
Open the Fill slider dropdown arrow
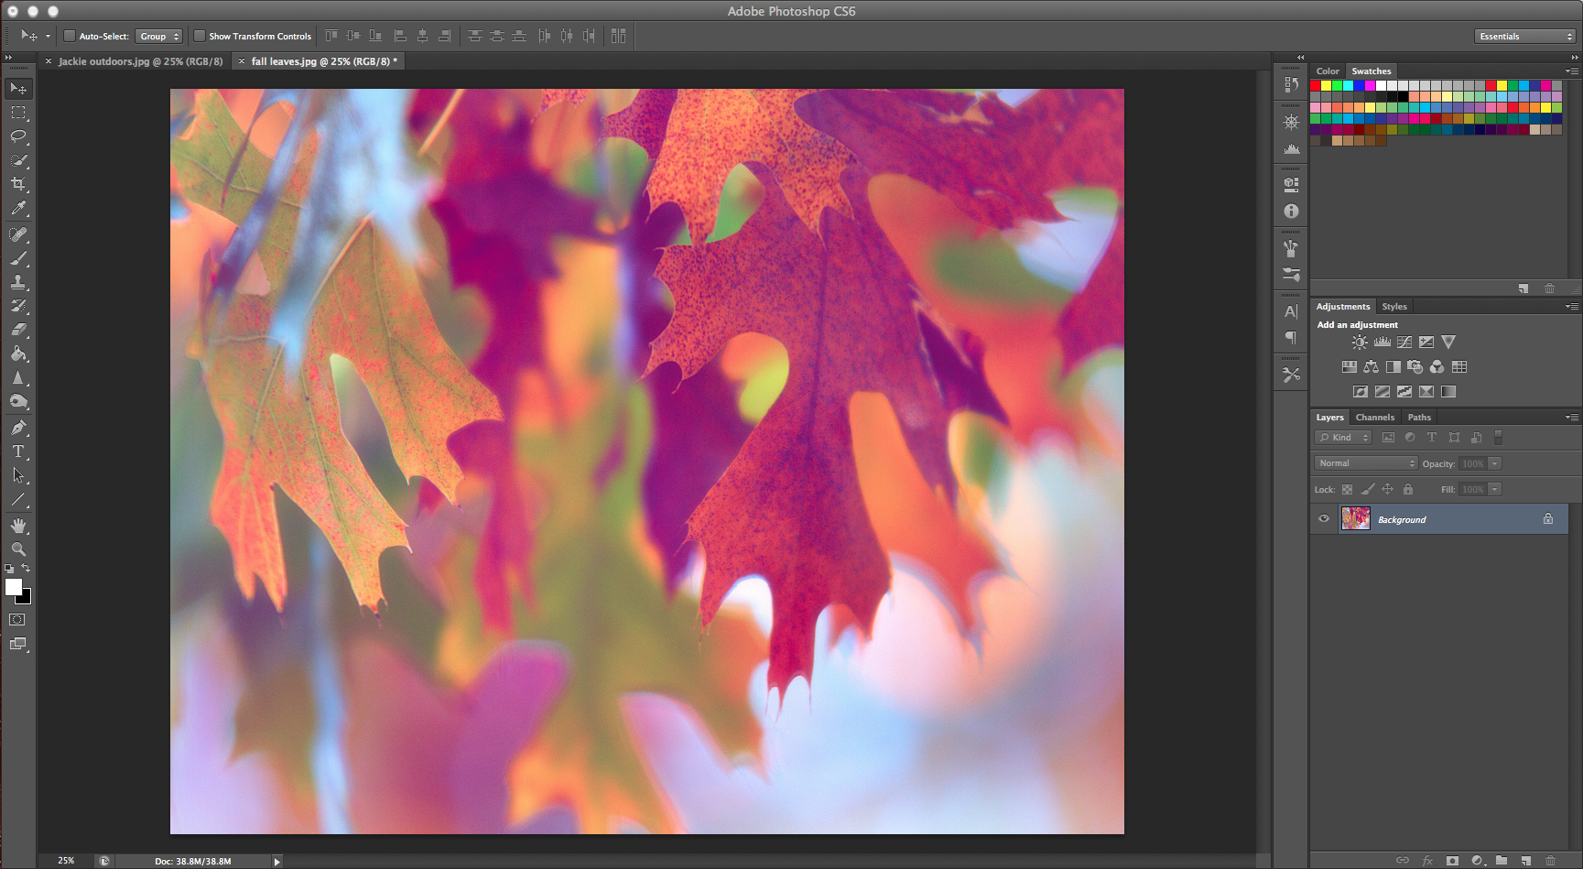[1495, 490]
